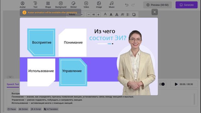Click the text animation sparkle icon
This screenshot has height=113, width=201.
coord(128,14)
